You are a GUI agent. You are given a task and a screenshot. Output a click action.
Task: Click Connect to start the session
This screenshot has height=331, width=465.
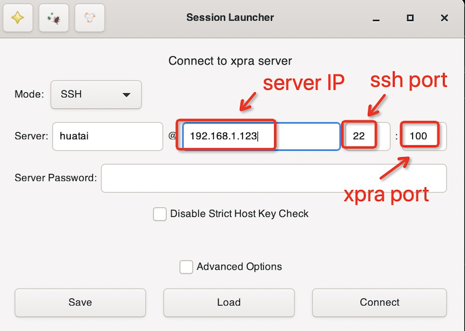pyautogui.click(x=379, y=303)
